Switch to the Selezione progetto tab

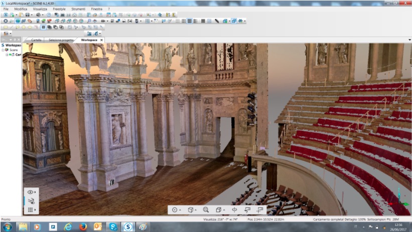click(x=61, y=40)
